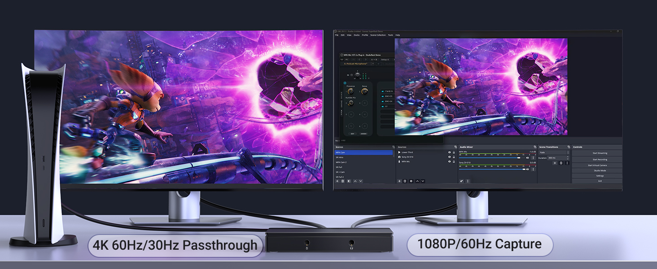Open source properties gear in Sources panel
The width and height of the screenshot is (657, 269).
click(x=411, y=182)
